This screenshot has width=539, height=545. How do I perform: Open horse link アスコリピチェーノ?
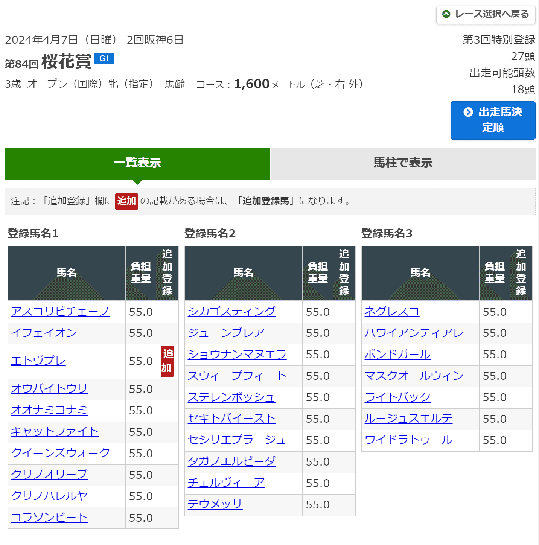pos(60,312)
